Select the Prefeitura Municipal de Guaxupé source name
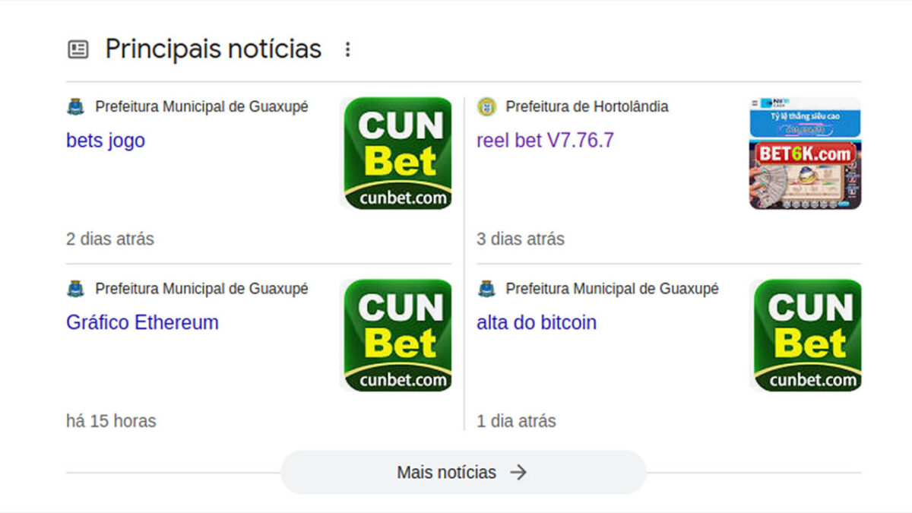912x513 pixels. click(201, 106)
